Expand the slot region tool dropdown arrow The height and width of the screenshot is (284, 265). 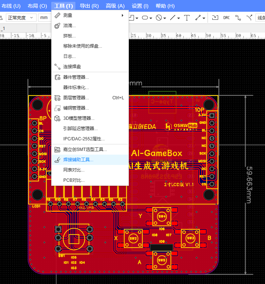pos(151,18)
